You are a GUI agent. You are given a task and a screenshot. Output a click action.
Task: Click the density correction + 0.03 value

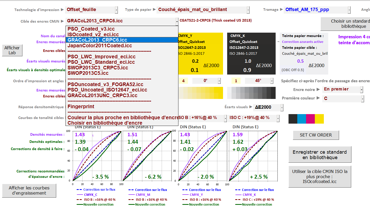pyautogui.click(x=240, y=149)
